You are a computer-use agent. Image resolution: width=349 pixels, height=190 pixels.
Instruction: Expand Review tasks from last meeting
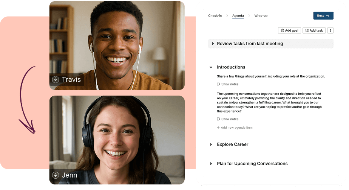click(x=213, y=44)
